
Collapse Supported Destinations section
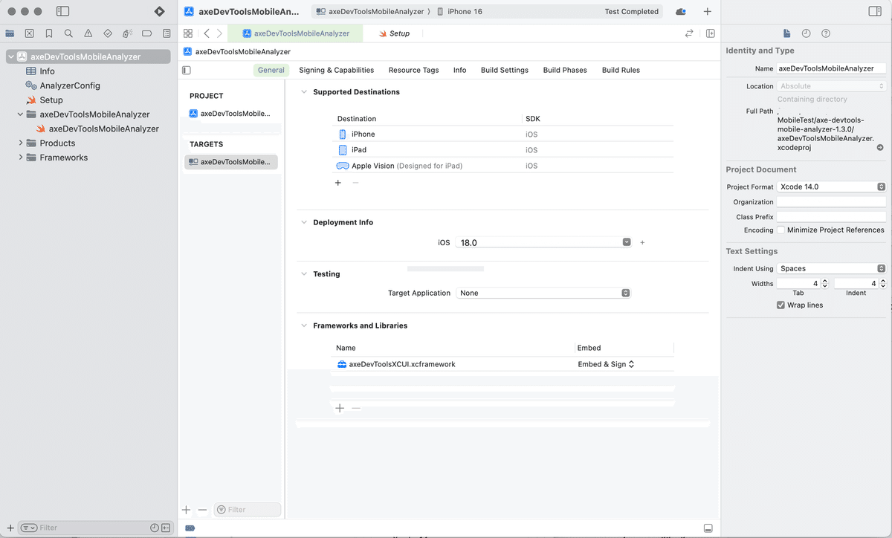tap(303, 92)
